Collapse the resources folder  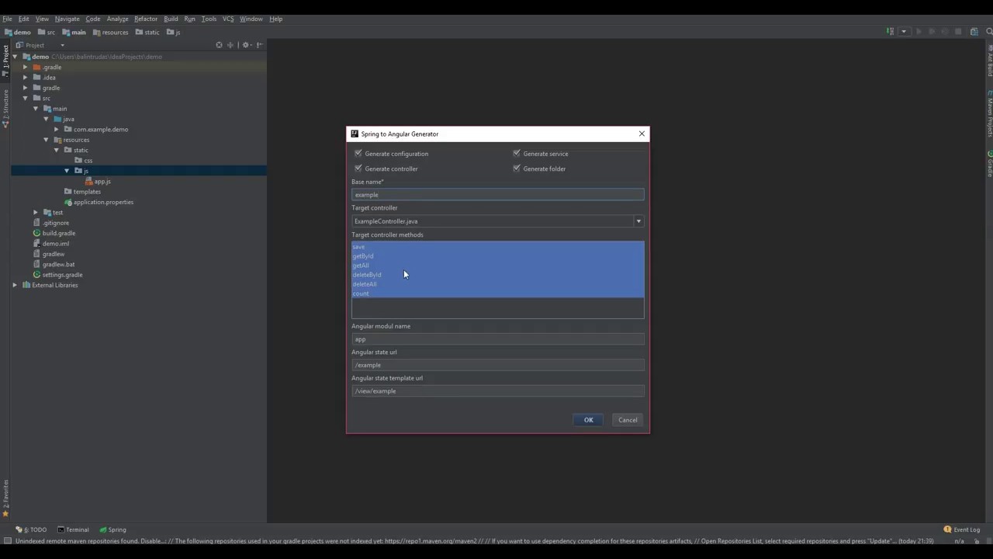(46, 140)
